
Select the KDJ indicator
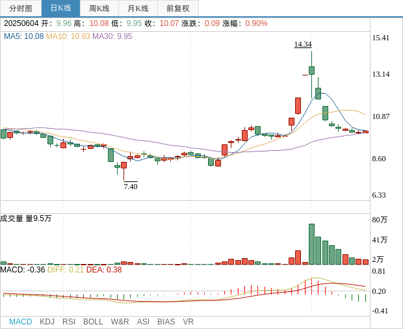coord(47,322)
